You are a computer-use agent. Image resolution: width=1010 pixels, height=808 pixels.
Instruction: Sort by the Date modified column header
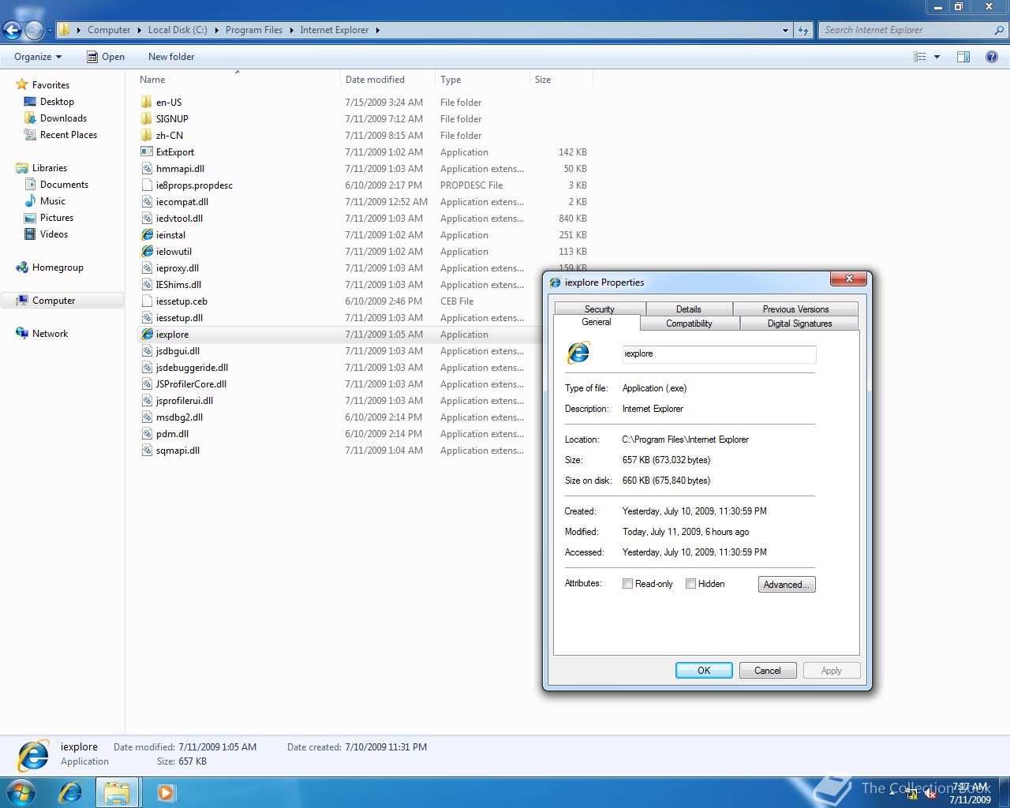[x=387, y=80]
